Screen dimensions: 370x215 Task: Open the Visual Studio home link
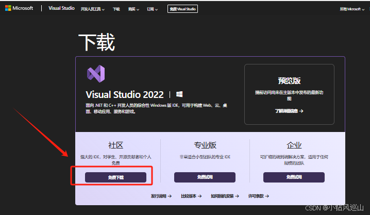(61, 8)
